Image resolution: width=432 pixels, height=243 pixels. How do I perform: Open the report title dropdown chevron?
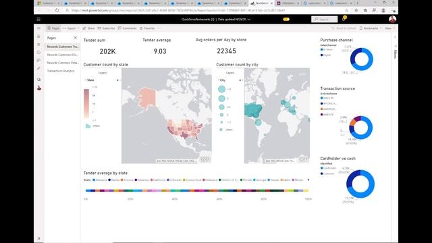249,20
